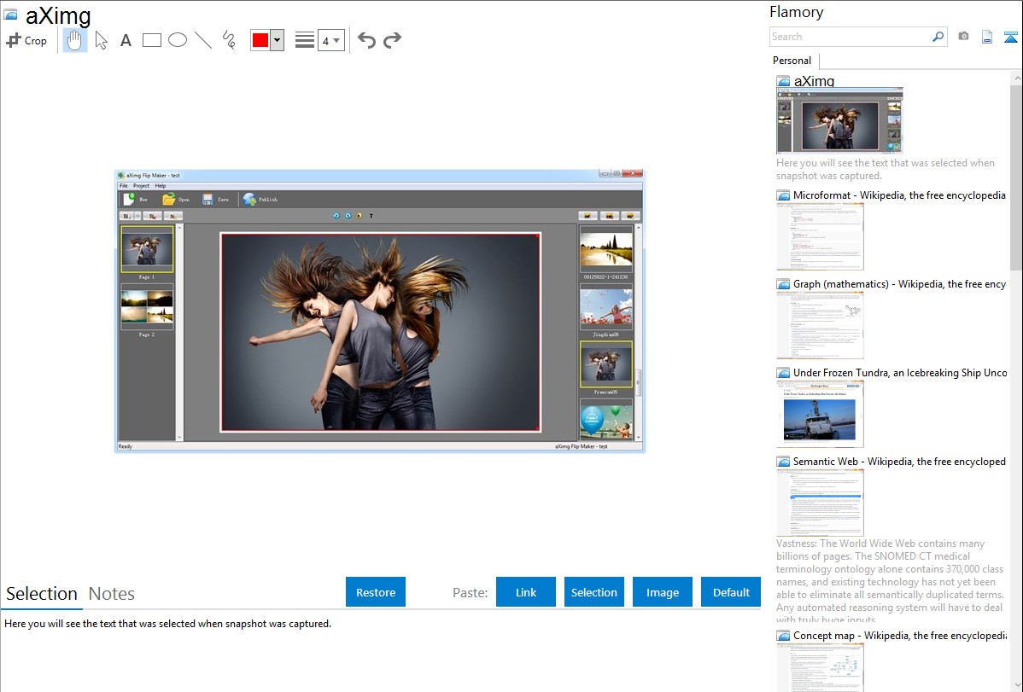The image size is (1023, 692).
Task: Click the camera snapshot icon
Action: click(963, 37)
